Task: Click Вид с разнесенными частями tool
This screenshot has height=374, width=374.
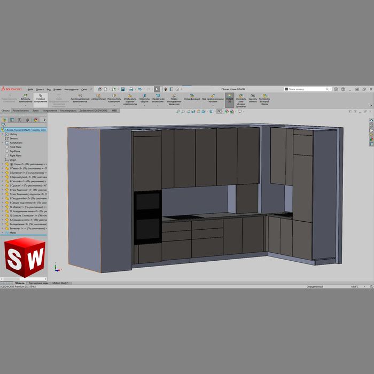Action: [213, 98]
